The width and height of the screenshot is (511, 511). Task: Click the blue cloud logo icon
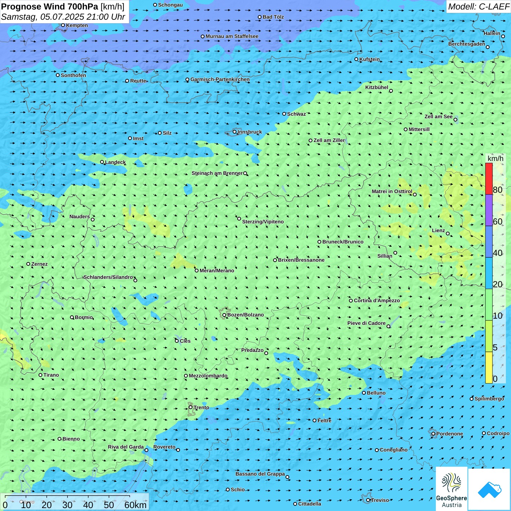click(489, 489)
